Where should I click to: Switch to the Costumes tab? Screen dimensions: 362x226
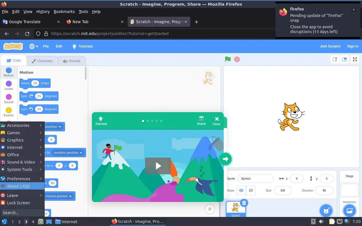[42, 61]
